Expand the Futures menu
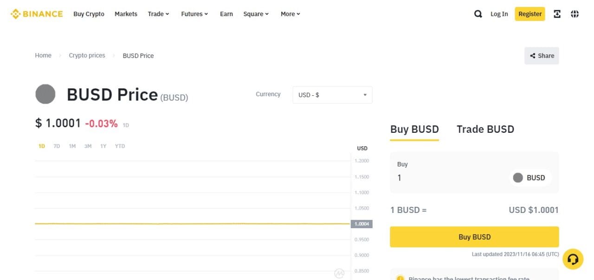This screenshot has height=280, width=594. [x=194, y=14]
